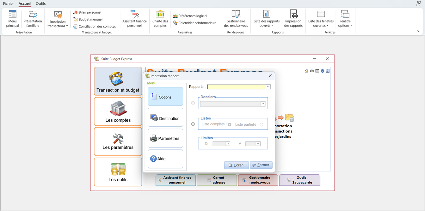Image resolution: width=425 pixels, height=211 pixels.
Task: Click the home icon in panel toolbar
Action: click(x=306, y=71)
